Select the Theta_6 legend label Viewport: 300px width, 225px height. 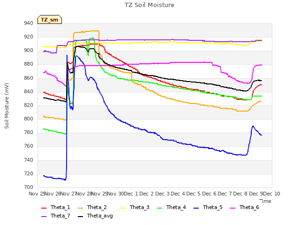[249, 207]
